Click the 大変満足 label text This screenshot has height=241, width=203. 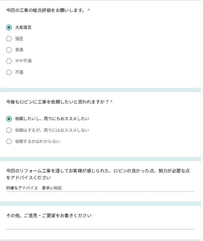(23, 27)
